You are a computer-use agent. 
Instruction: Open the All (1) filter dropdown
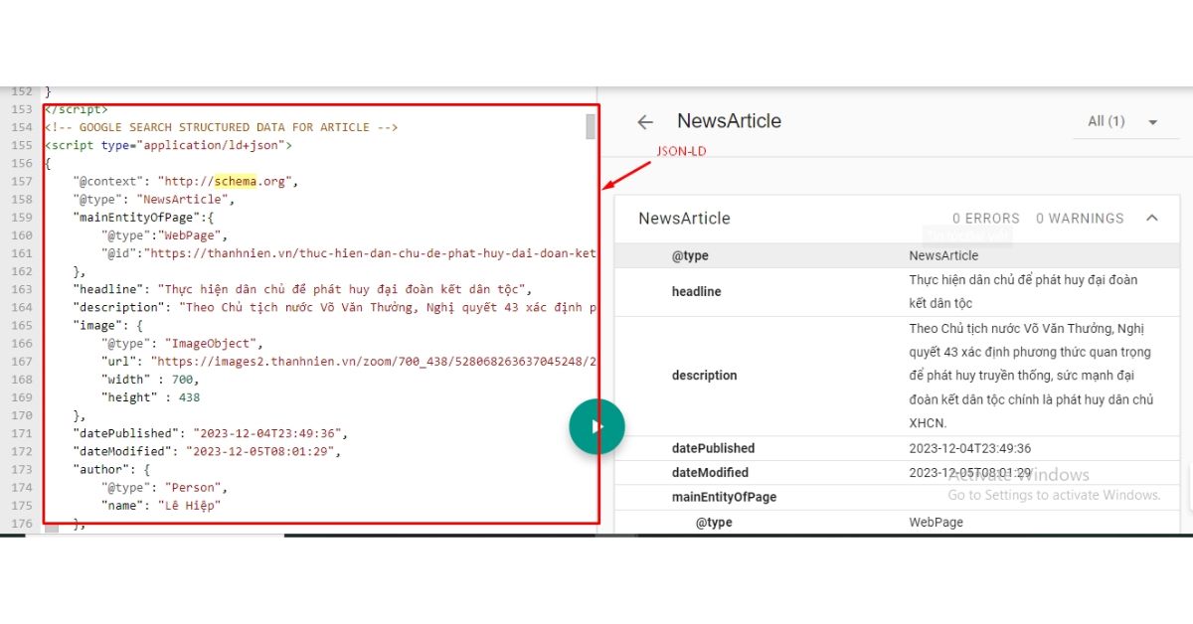click(x=1123, y=121)
